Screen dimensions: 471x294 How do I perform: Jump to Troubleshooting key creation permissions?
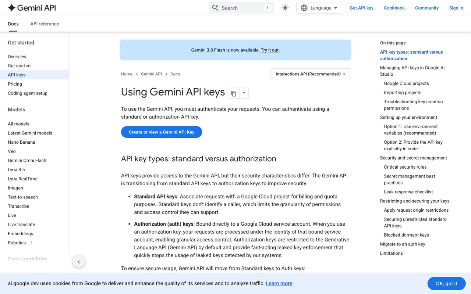pyautogui.click(x=413, y=105)
